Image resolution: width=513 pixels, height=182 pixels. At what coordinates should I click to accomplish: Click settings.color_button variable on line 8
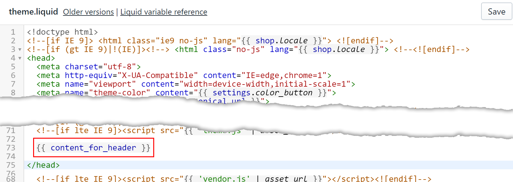(263, 93)
